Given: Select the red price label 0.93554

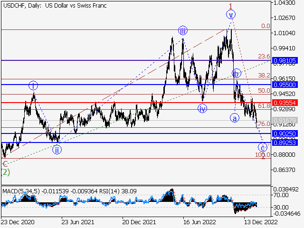Looking at the screenshot, I should (285, 103).
